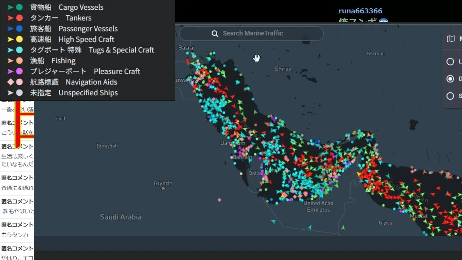Click the Navigation Aids legend label
This screenshot has height=260, width=462.
click(74, 82)
